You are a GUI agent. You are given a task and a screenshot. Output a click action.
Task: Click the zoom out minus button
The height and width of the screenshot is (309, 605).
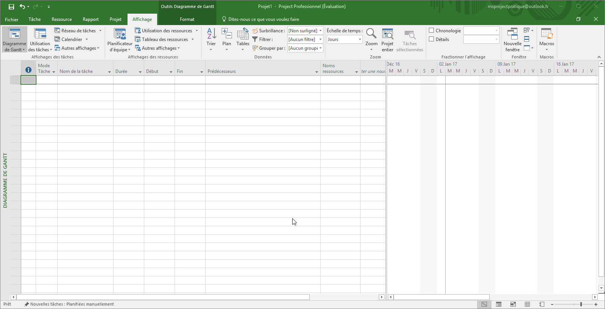point(552,304)
